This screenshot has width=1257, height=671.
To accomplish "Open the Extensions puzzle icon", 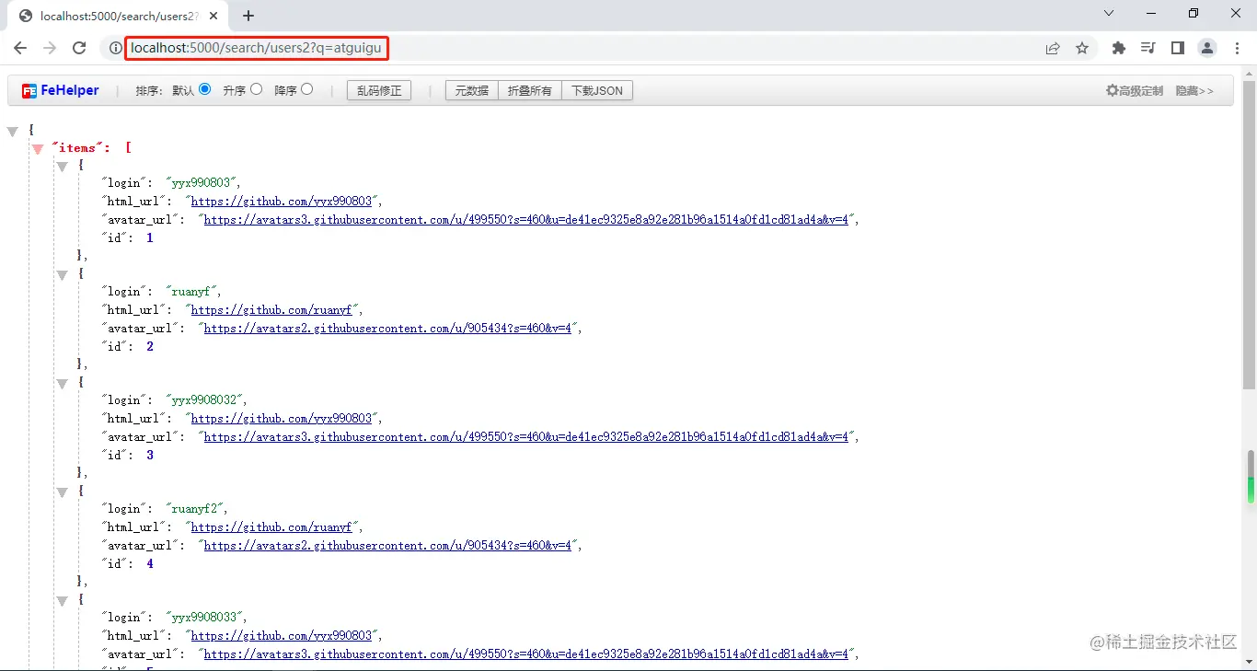I will click(1119, 48).
